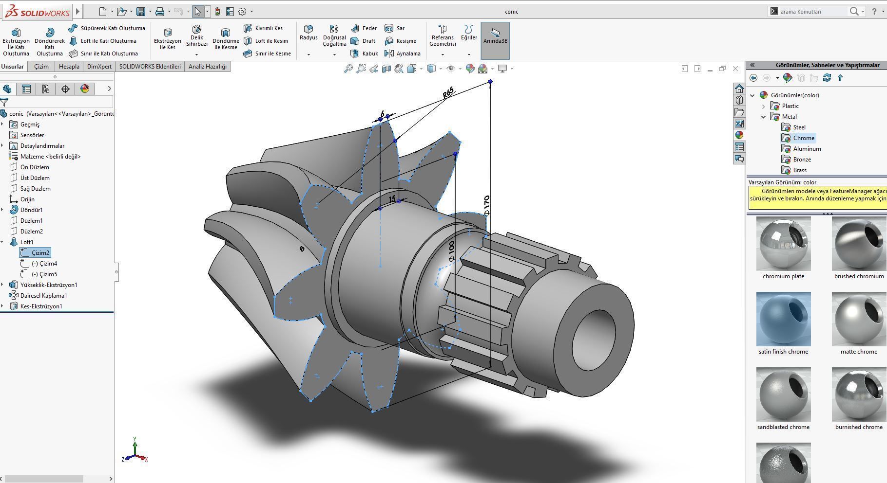The image size is (887, 483).
Task: Click the tree filter field
Action: coord(61,102)
